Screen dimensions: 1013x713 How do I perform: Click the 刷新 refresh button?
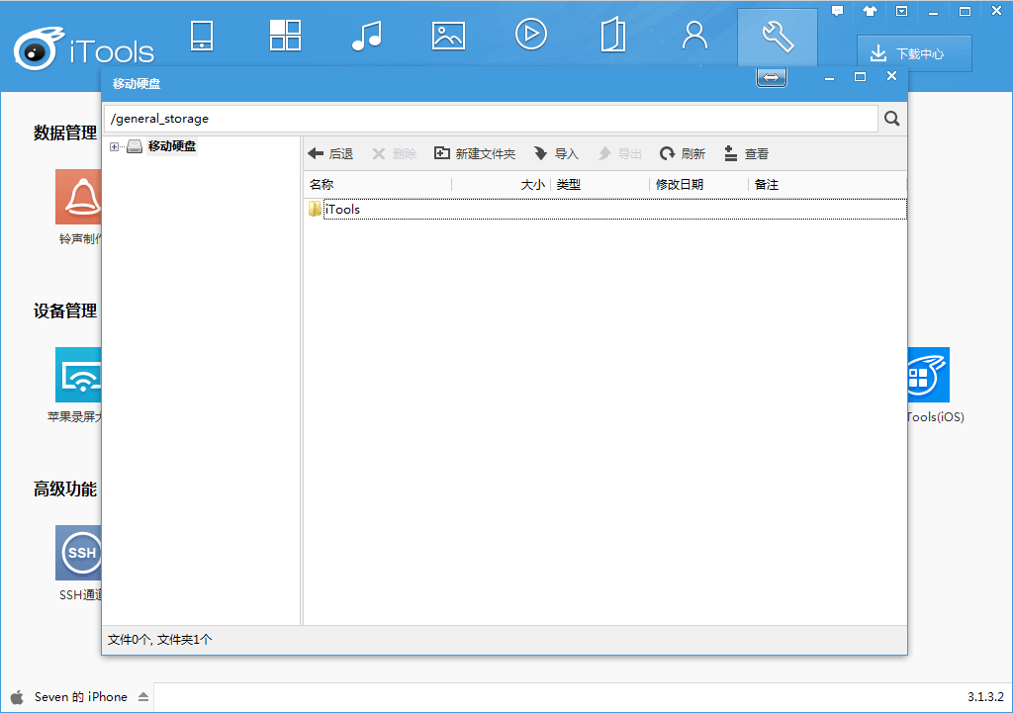pos(683,153)
